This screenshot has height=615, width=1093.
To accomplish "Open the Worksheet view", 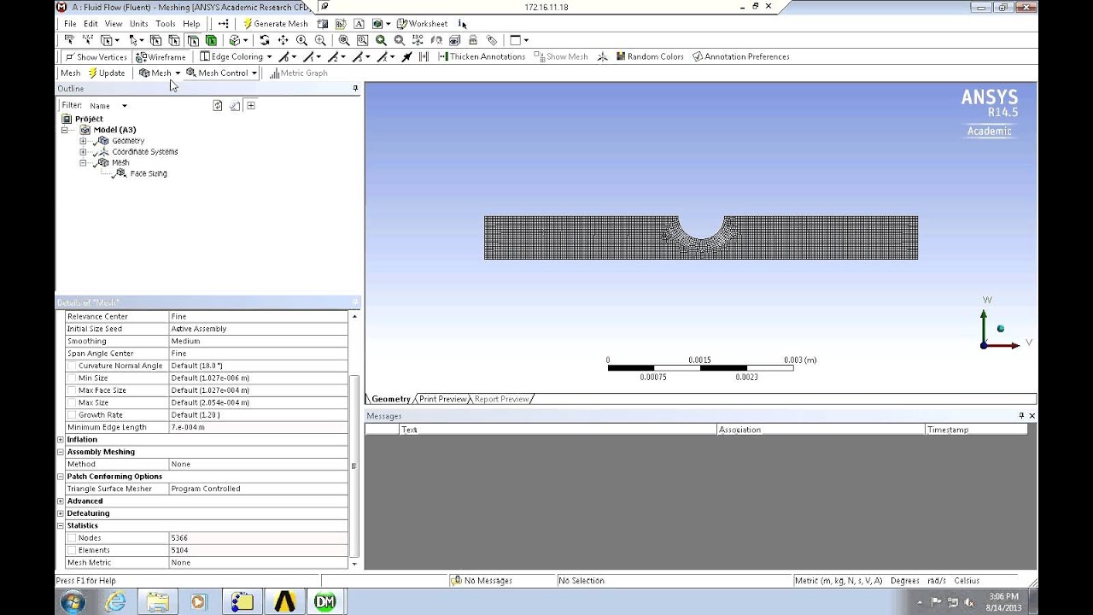I will pos(422,24).
